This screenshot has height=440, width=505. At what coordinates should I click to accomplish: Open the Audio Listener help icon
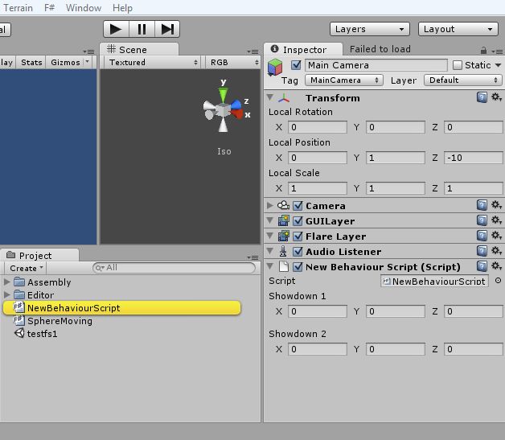[482, 251]
